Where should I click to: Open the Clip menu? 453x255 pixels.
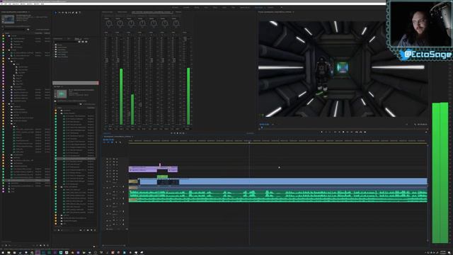pyautogui.click(x=10, y=4)
